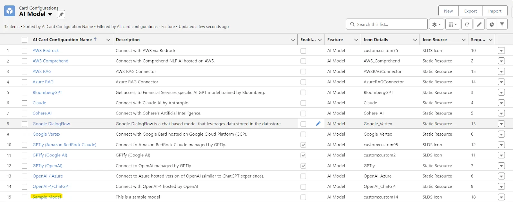The width and height of the screenshot is (513, 202).
Task: Tick the select-all rows header checkbox
Action: [24, 40]
